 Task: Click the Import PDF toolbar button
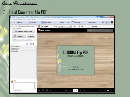click(18, 22)
